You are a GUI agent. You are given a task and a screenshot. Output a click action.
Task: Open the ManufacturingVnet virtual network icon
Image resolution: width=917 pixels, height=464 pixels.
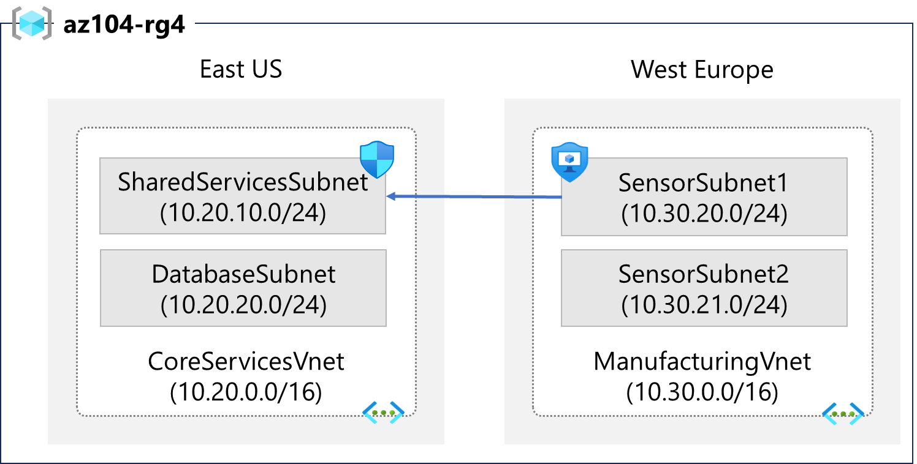[x=843, y=414]
